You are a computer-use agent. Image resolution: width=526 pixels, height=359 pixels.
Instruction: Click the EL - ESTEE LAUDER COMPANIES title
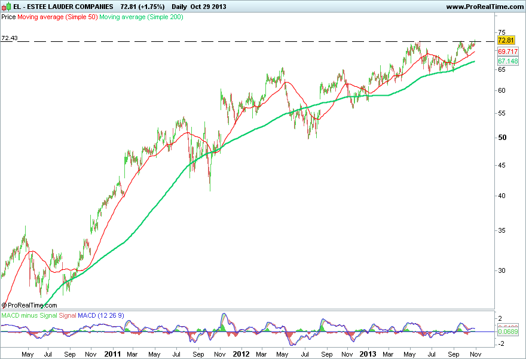tap(63, 7)
